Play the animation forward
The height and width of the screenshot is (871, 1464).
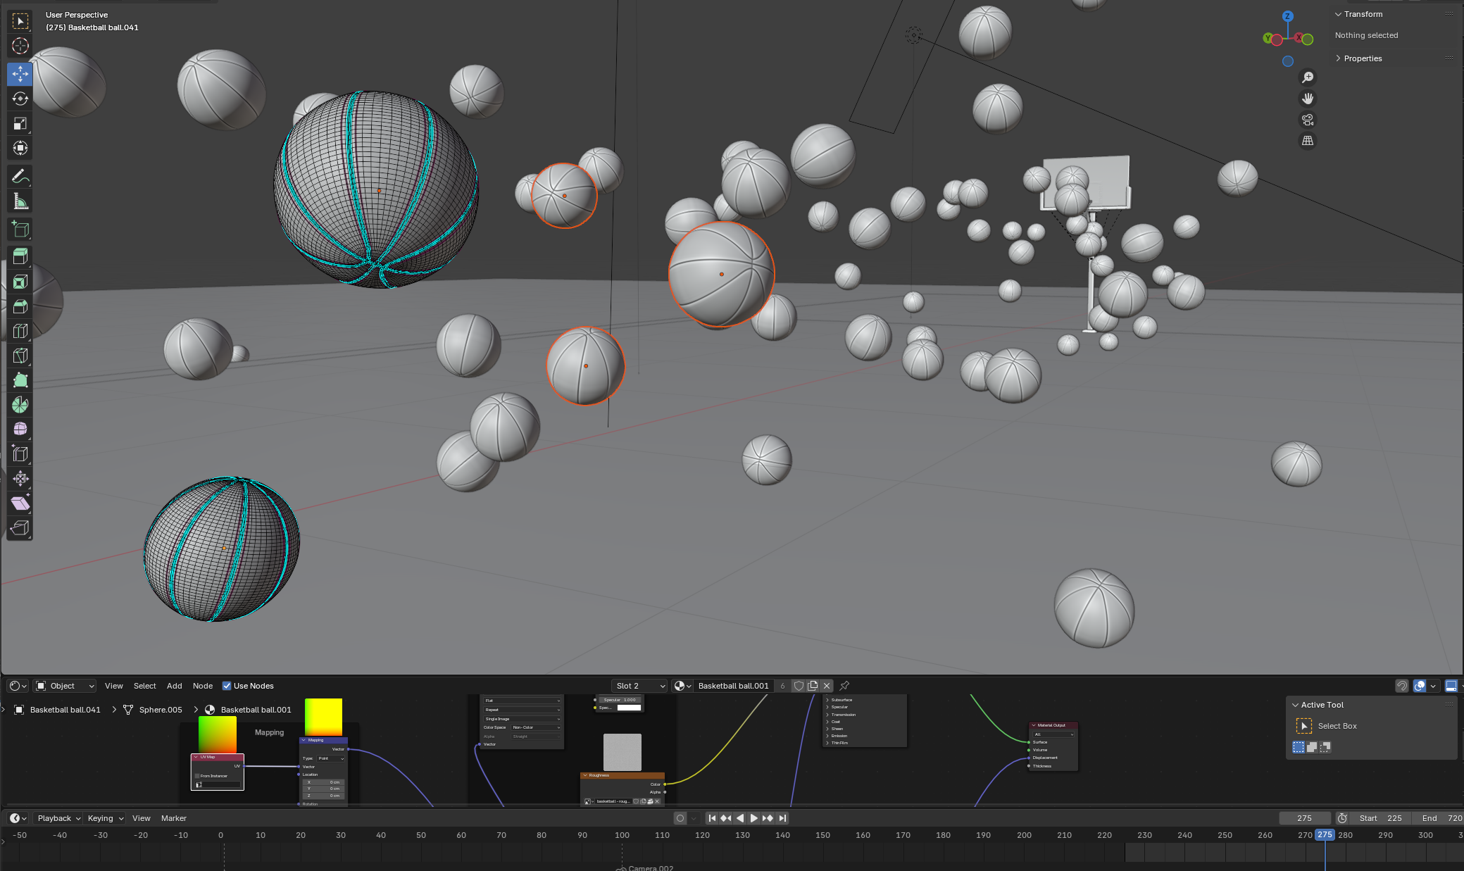tap(753, 818)
